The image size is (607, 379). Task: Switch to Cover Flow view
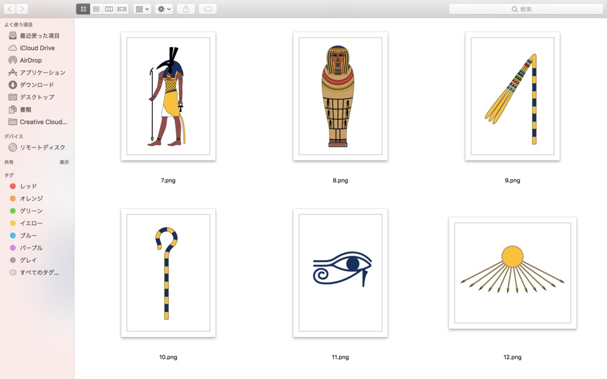click(x=122, y=9)
